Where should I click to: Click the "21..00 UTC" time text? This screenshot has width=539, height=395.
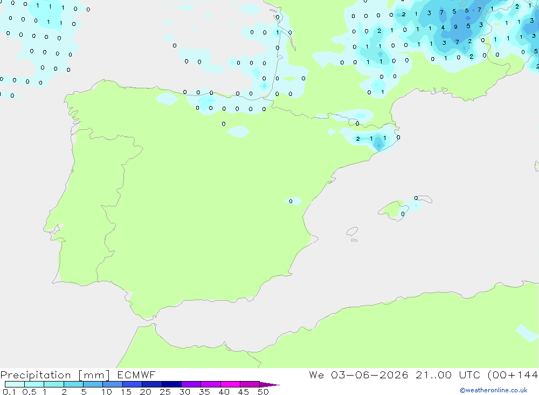click(448, 375)
